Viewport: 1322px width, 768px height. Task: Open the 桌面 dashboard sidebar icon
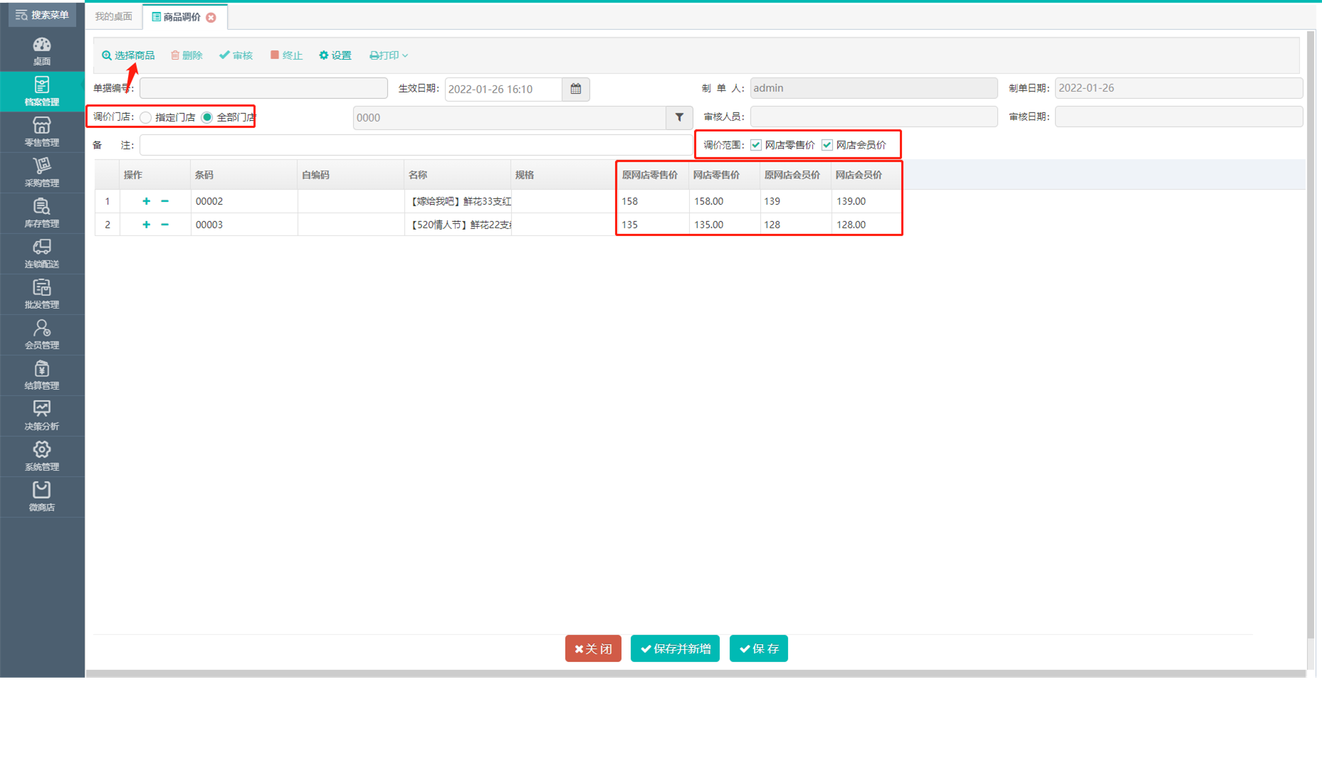[42, 51]
